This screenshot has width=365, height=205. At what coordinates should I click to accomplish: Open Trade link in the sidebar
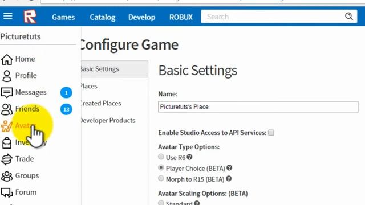pos(25,159)
